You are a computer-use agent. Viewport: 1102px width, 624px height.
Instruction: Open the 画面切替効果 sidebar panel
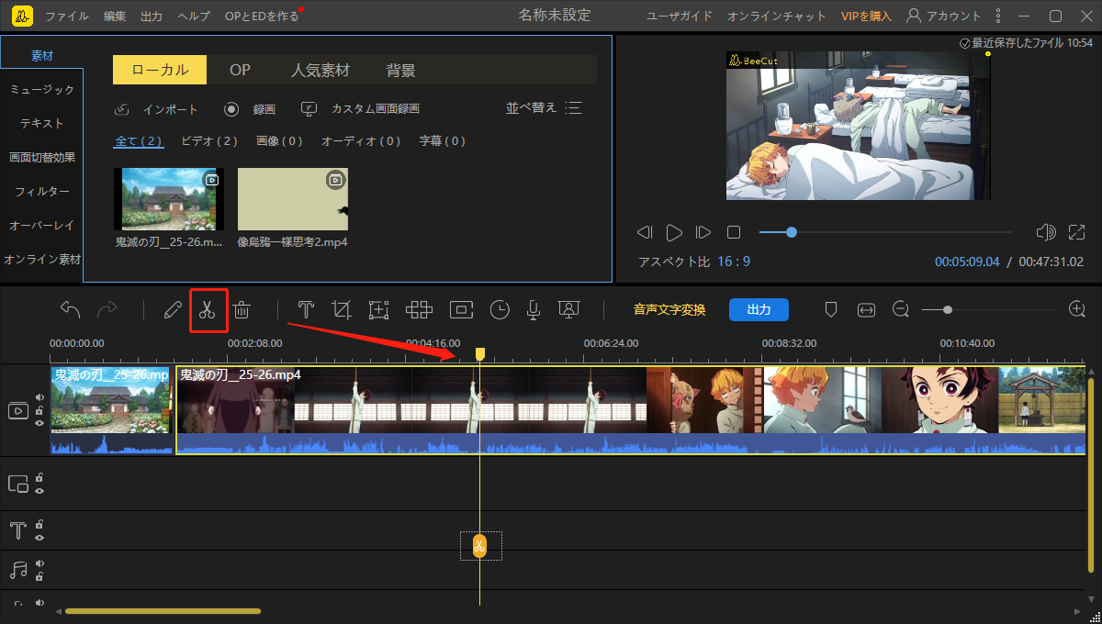point(41,157)
